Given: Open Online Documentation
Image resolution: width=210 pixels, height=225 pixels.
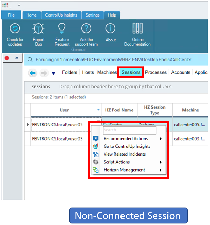Looking at the screenshot, I should click(x=138, y=35).
